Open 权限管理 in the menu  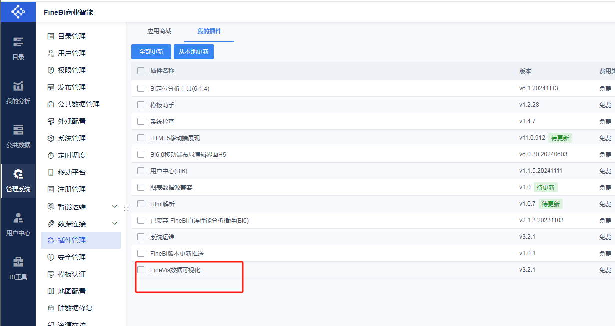[x=72, y=70]
